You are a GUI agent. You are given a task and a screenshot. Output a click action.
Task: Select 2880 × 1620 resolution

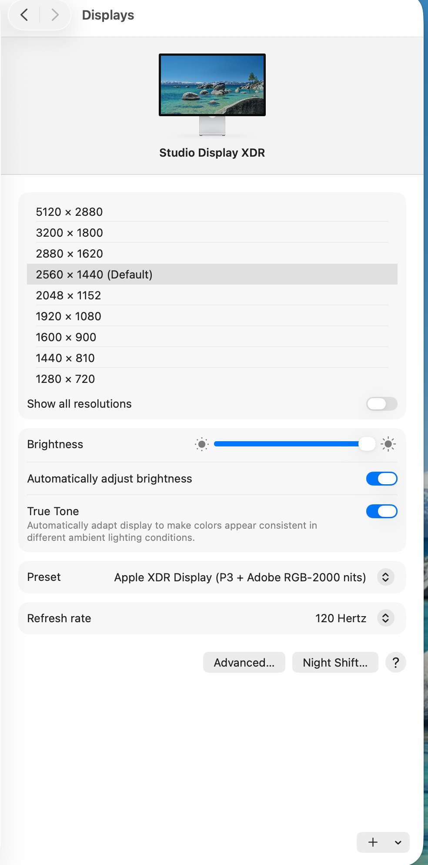(x=212, y=254)
